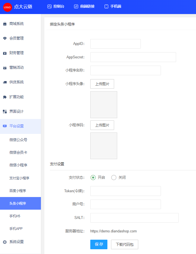Expand the 供货系统 sidebar menu

pos(20,82)
